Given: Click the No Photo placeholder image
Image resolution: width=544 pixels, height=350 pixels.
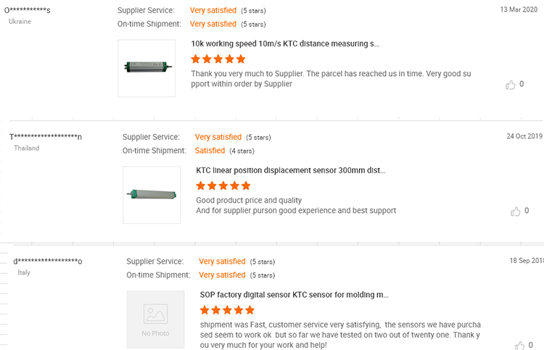Looking at the screenshot, I should 155,319.
